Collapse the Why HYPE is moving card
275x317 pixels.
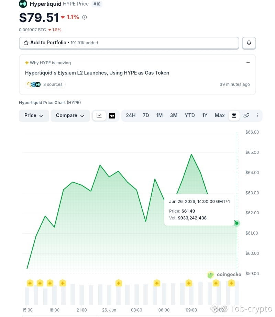point(248,63)
